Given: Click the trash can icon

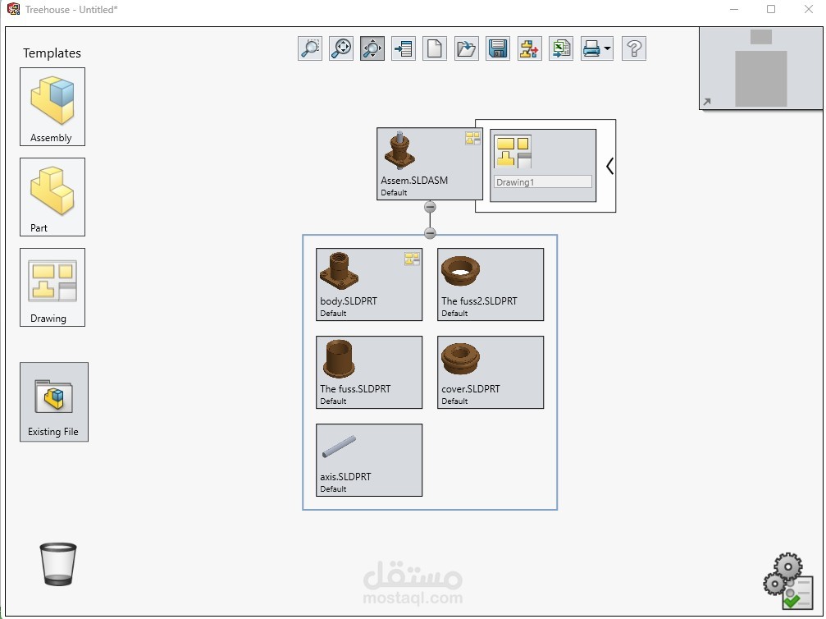Looking at the screenshot, I should coord(58,564).
